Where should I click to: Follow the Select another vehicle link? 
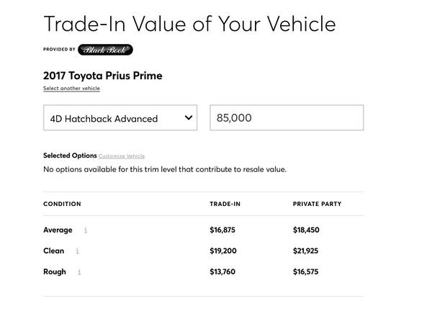point(71,88)
